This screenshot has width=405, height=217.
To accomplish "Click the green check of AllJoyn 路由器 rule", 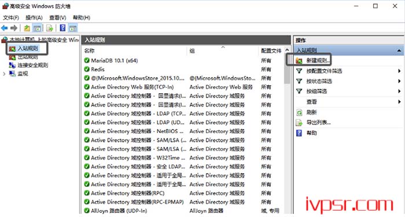I will (x=87, y=211).
